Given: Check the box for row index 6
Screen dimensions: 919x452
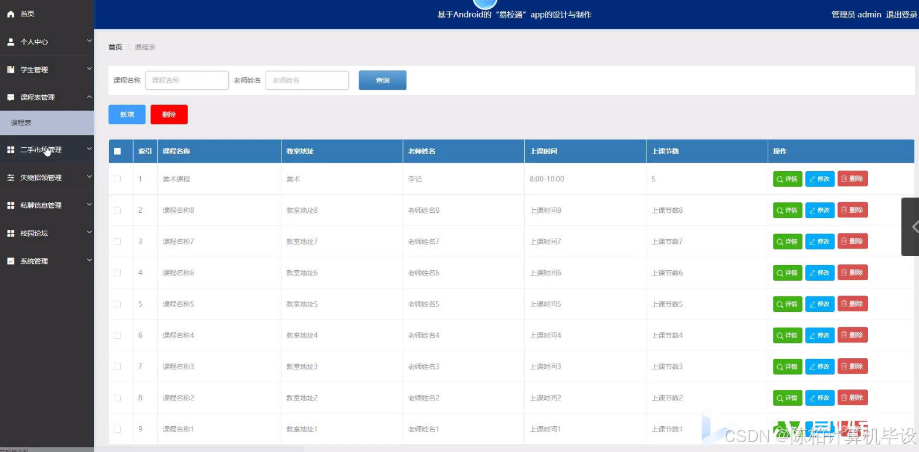Looking at the screenshot, I should point(117,335).
